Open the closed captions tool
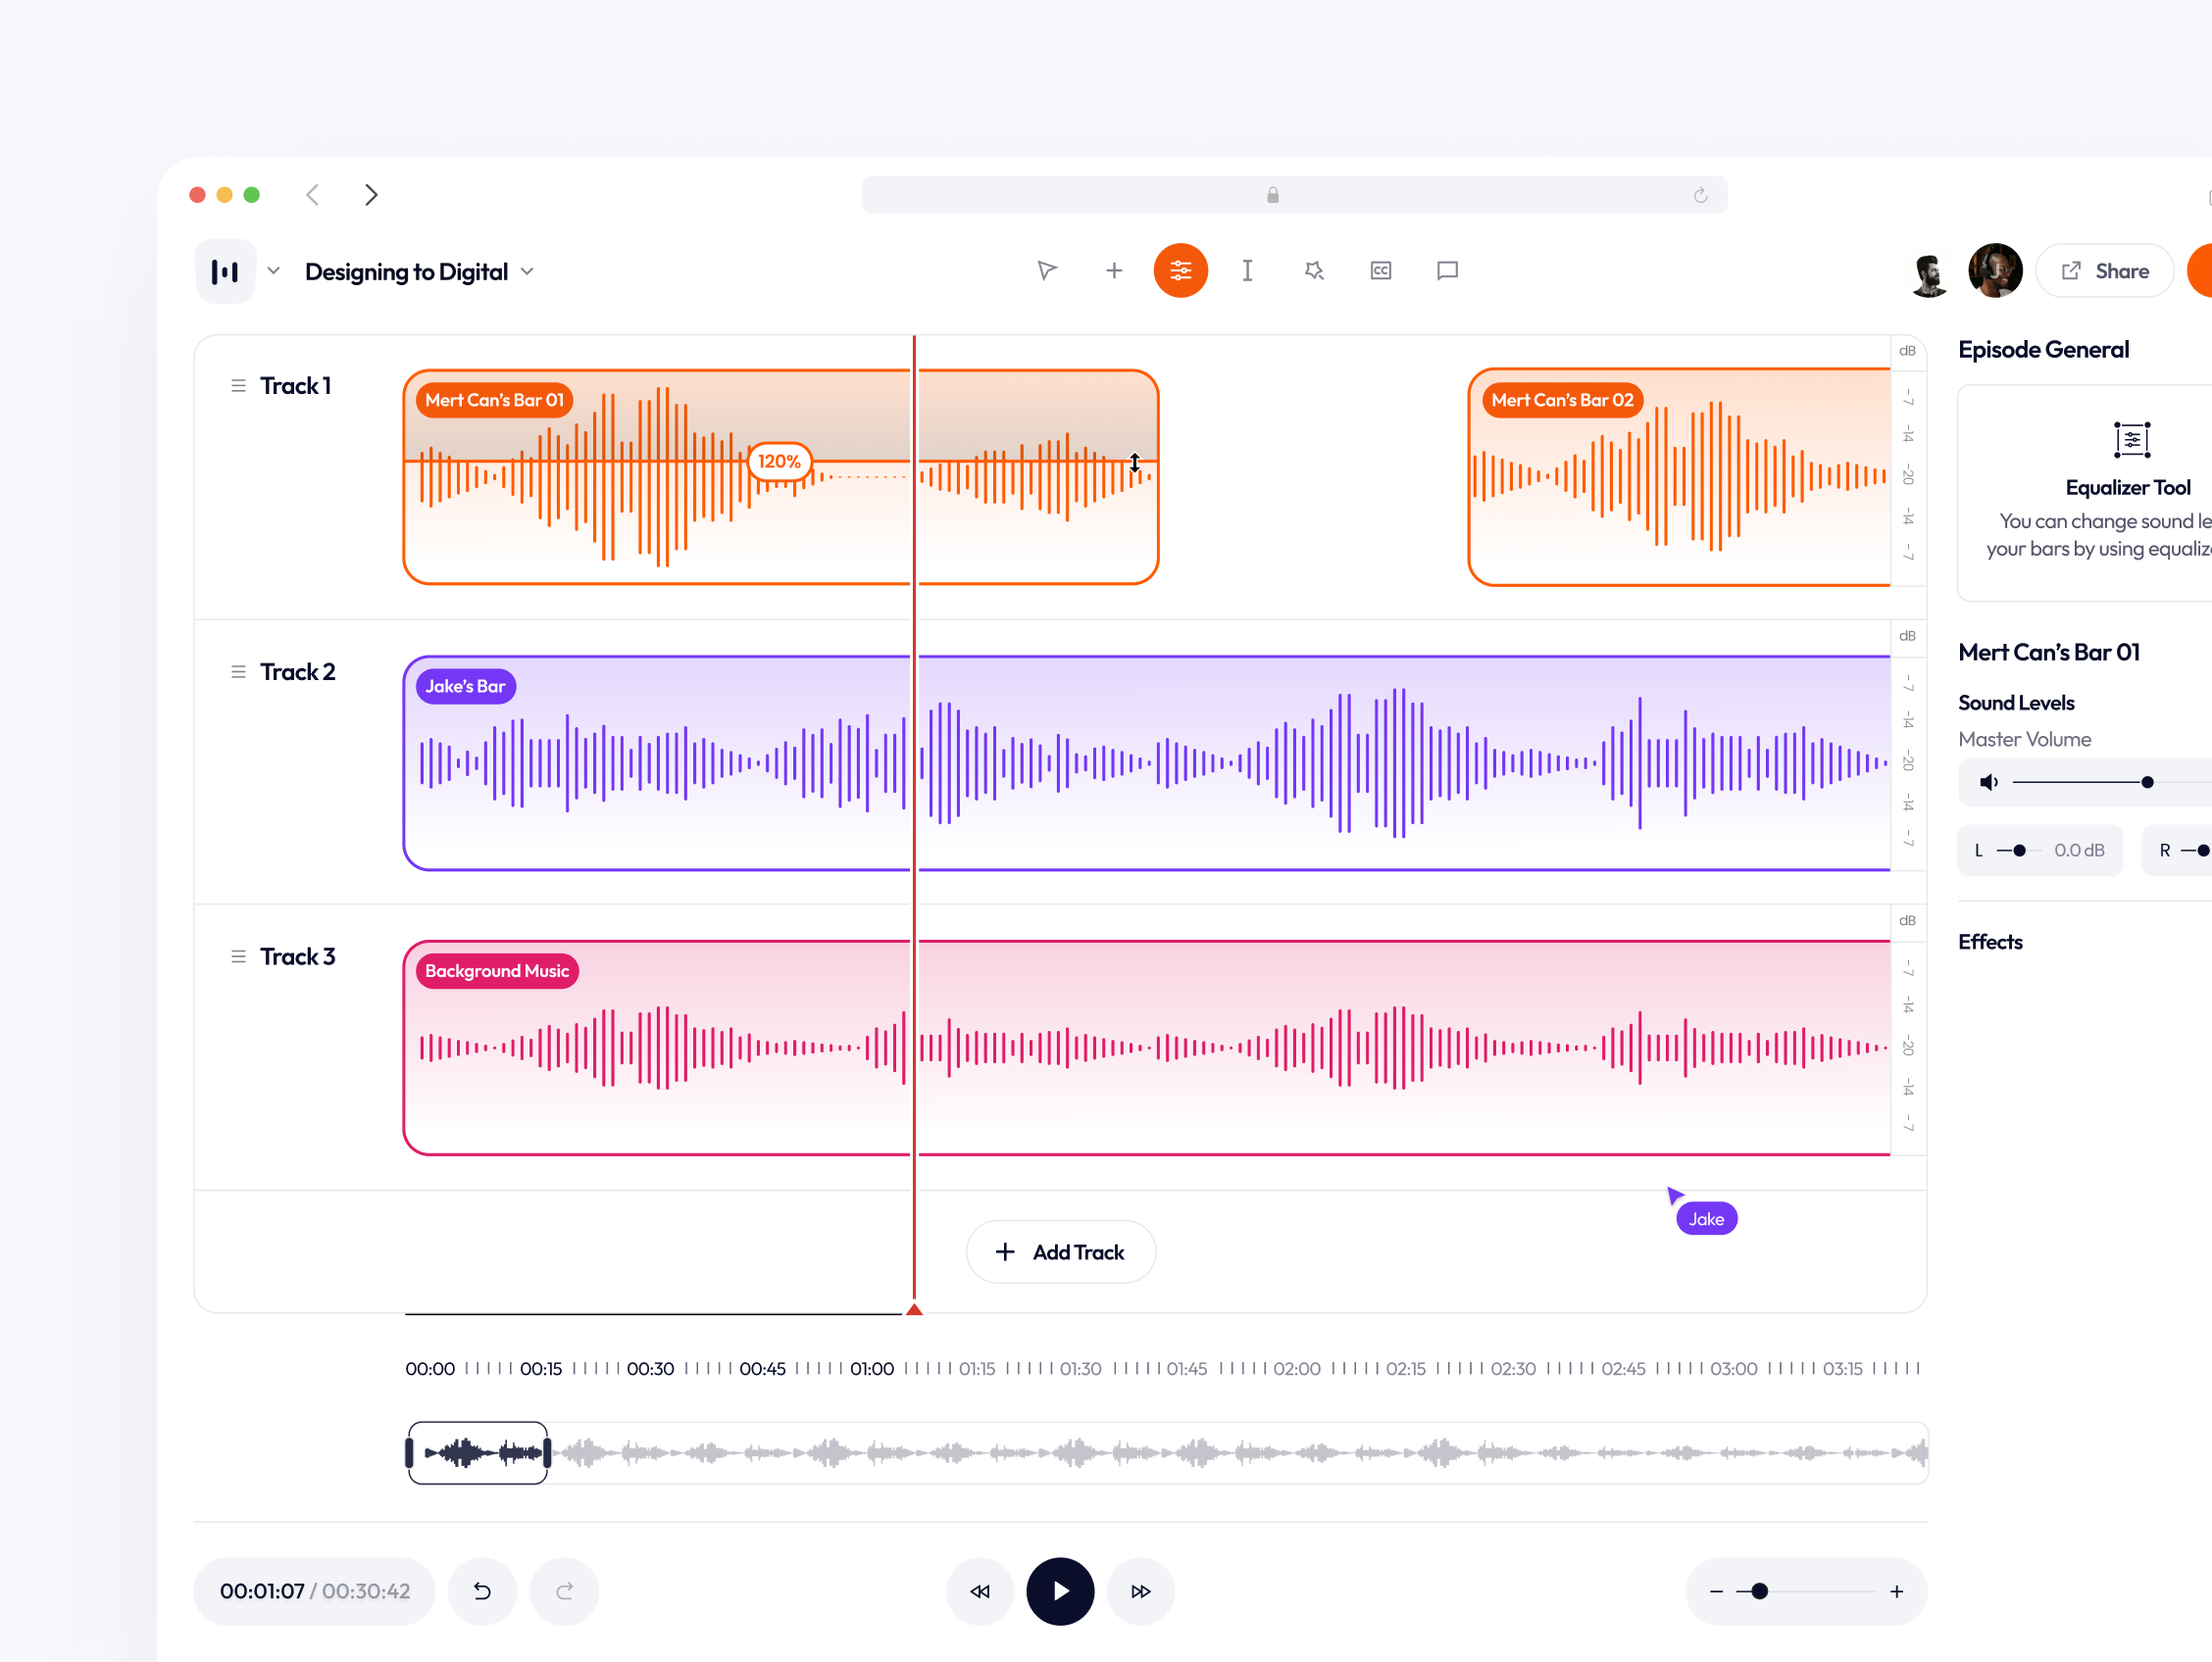Viewport: 2212px width, 1662px height. click(x=1380, y=269)
